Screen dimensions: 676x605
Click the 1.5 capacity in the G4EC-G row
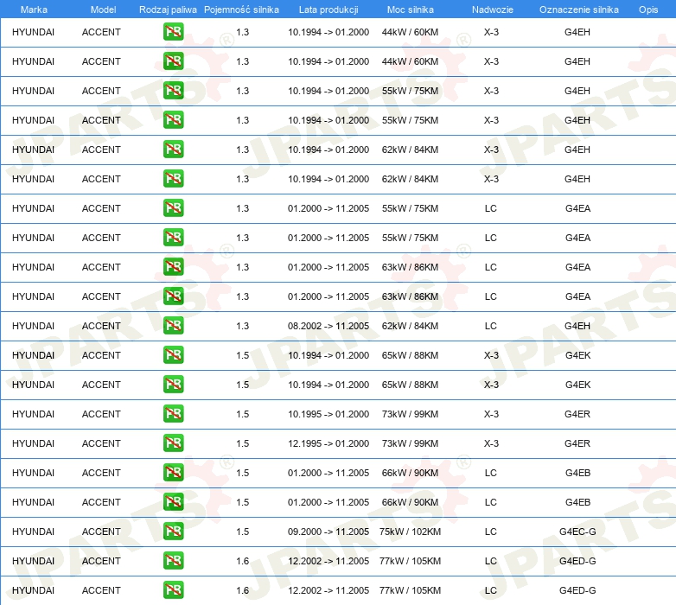(242, 532)
